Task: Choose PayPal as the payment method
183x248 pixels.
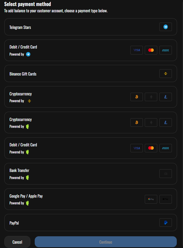Action: tap(81, 223)
